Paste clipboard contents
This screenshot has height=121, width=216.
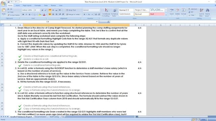click(4, 12)
